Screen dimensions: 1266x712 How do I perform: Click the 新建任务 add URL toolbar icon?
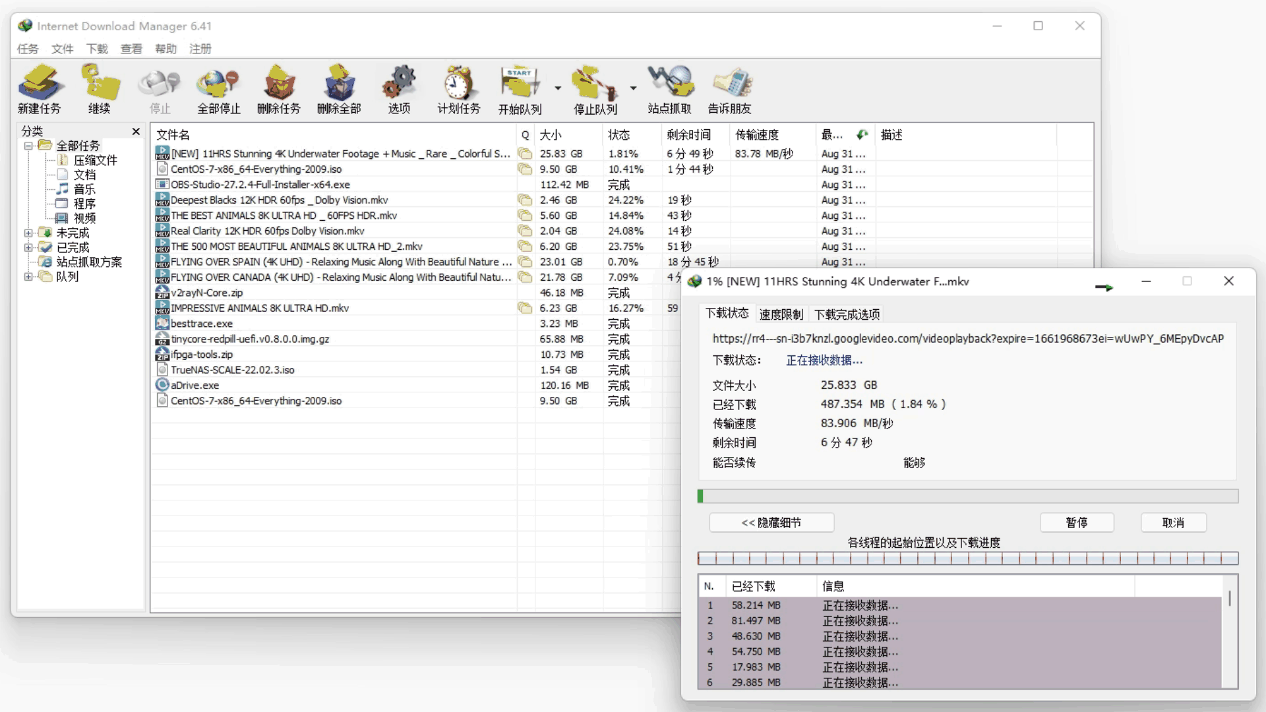(40, 84)
